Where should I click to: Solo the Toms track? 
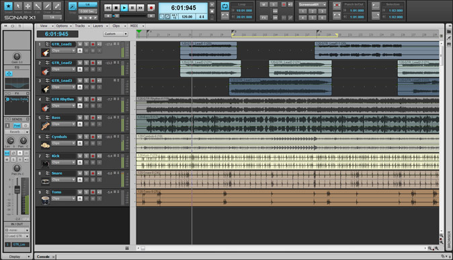[x=86, y=192]
